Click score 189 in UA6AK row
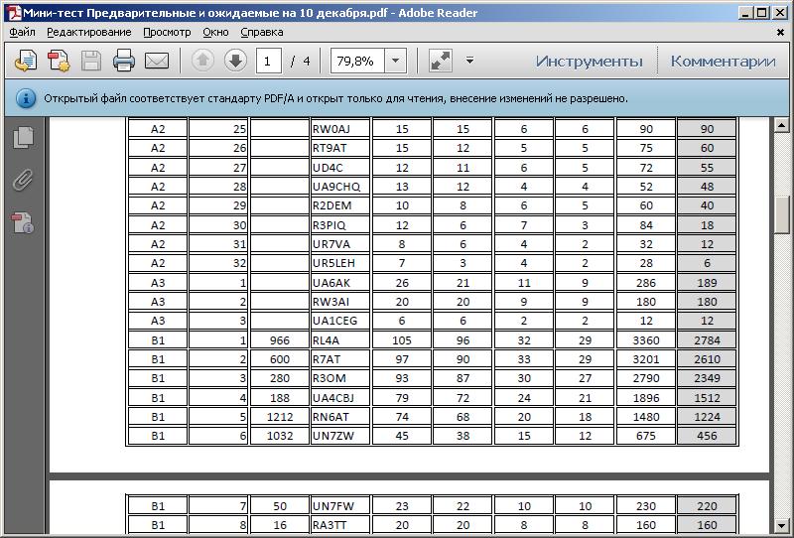The image size is (794, 538). tap(707, 283)
